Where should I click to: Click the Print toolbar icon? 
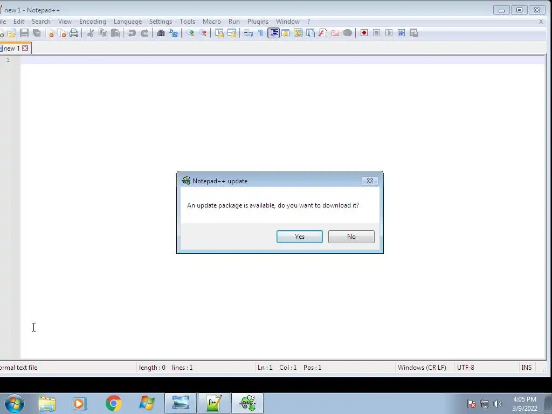pos(74,33)
